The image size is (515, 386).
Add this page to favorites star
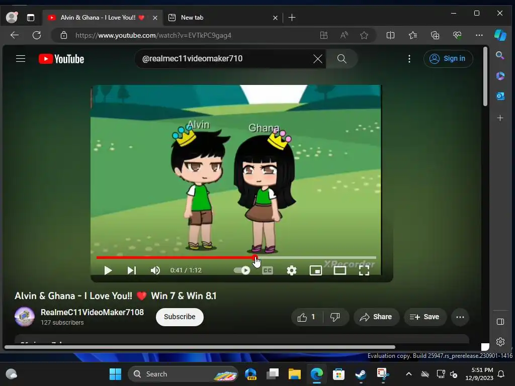pyautogui.click(x=364, y=35)
